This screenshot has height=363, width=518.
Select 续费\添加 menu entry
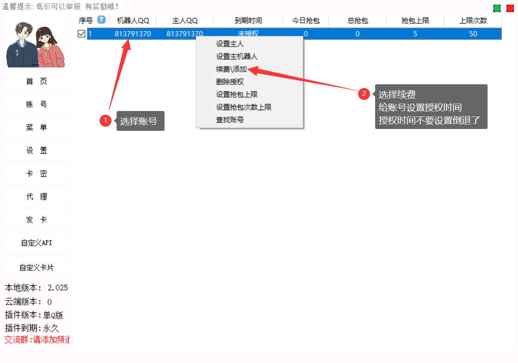[x=231, y=69]
